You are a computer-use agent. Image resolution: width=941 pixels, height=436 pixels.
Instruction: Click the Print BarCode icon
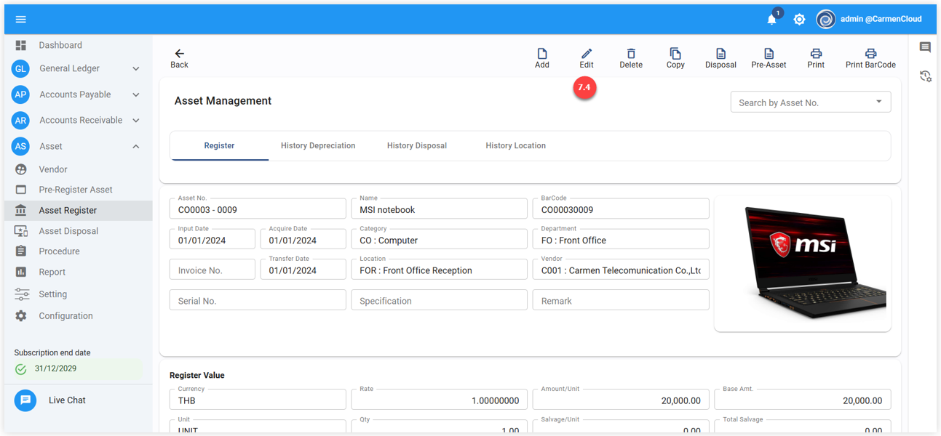click(870, 54)
